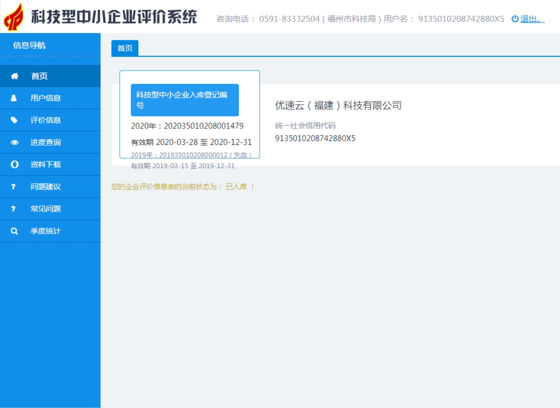Click the magnifier icon beside 季度统计

14,231
